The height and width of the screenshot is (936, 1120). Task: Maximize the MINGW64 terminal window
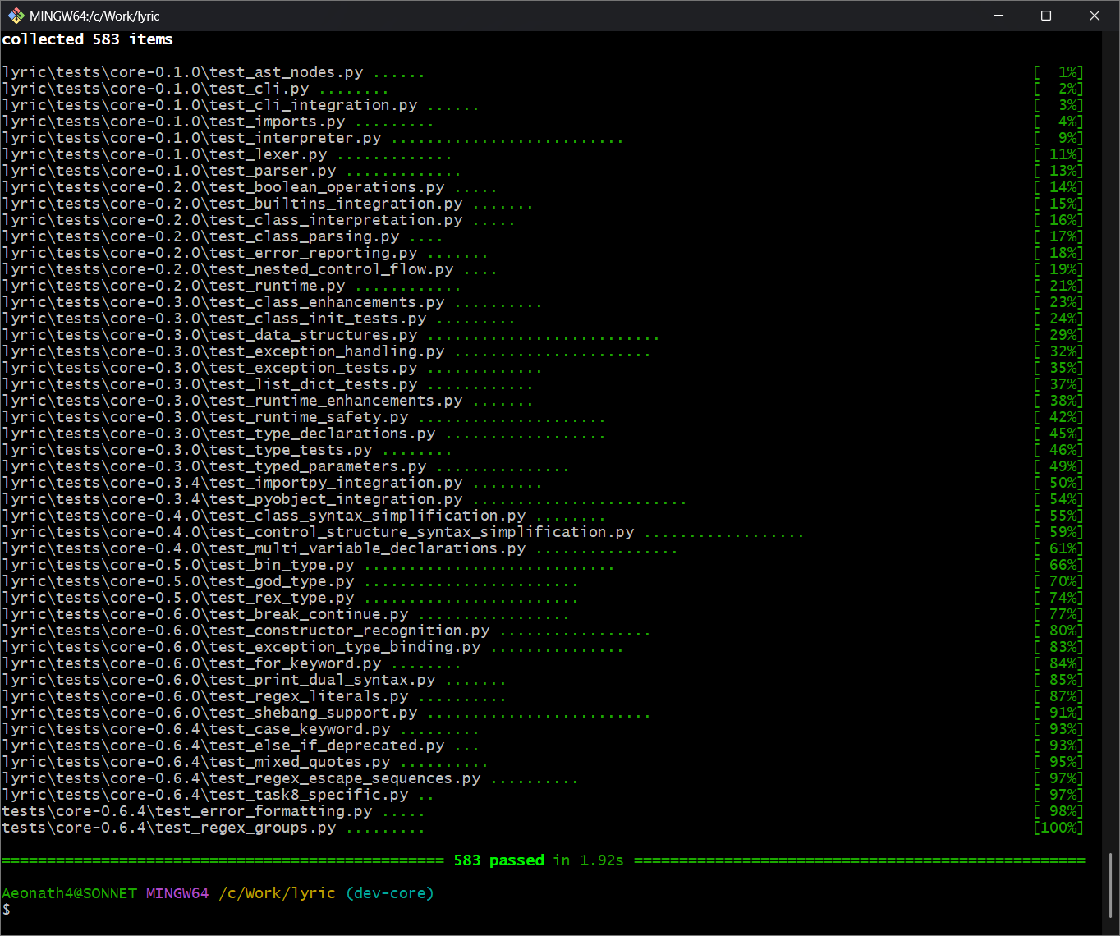pos(1046,16)
